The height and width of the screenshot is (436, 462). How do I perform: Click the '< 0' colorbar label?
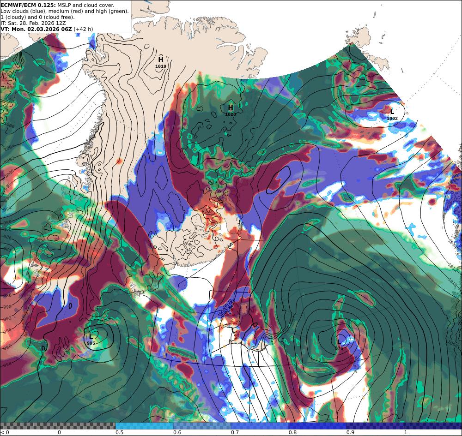(x=5, y=432)
